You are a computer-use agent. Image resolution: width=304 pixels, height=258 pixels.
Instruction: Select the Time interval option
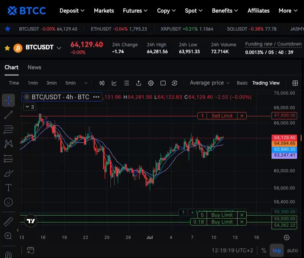(x=14, y=83)
